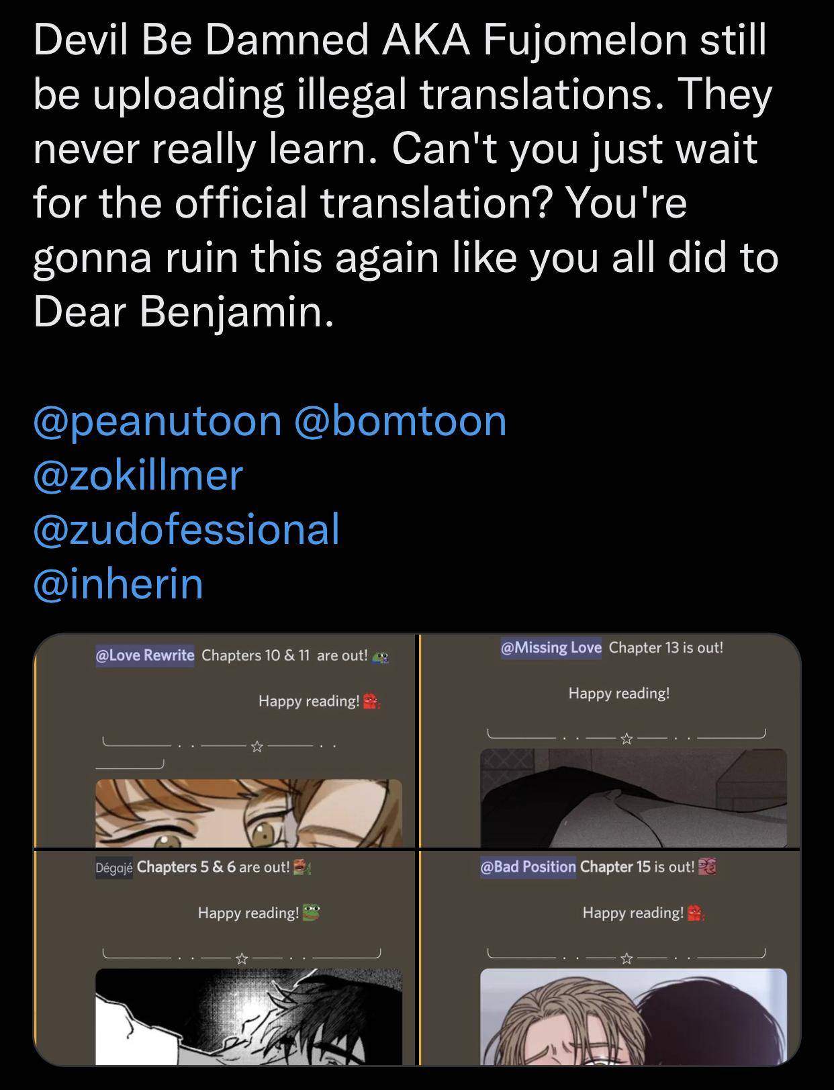Viewport: 834px width, 1090px height.
Task: Open the dark gray Missing Love preview image
Action: click(633, 798)
